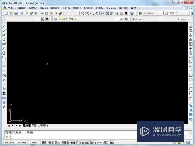The width and height of the screenshot is (195, 146).
Task: Select the Ellipse tool
Action: [4, 67]
